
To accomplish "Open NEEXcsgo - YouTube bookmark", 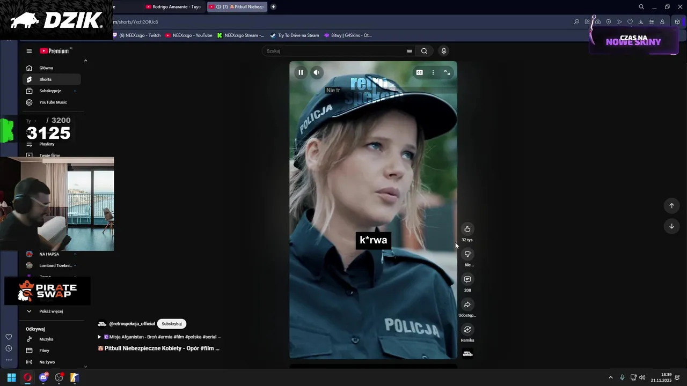I will click(189, 35).
